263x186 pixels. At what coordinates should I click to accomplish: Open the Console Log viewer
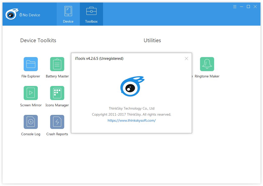click(31, 122)
